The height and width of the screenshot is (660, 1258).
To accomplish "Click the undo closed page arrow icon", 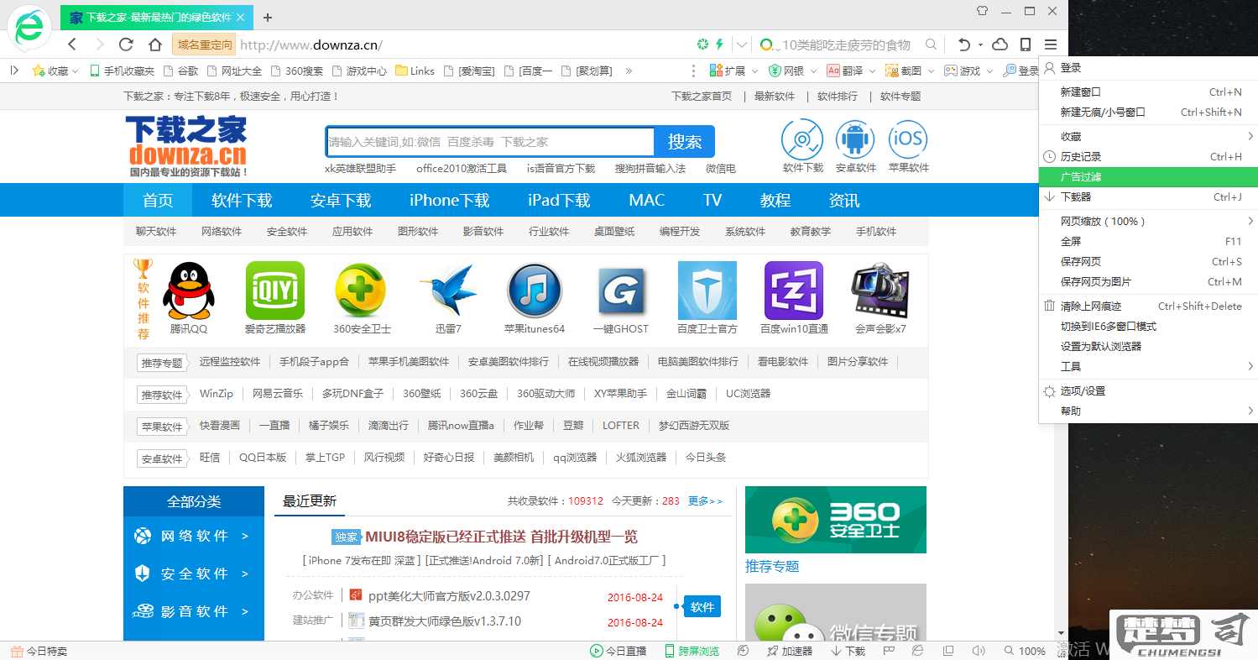I will [x=964, y=45].
